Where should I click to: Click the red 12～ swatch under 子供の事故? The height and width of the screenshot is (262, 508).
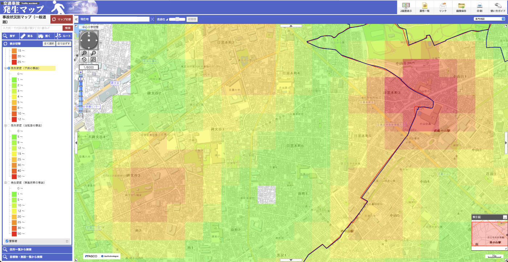(15, 119)
